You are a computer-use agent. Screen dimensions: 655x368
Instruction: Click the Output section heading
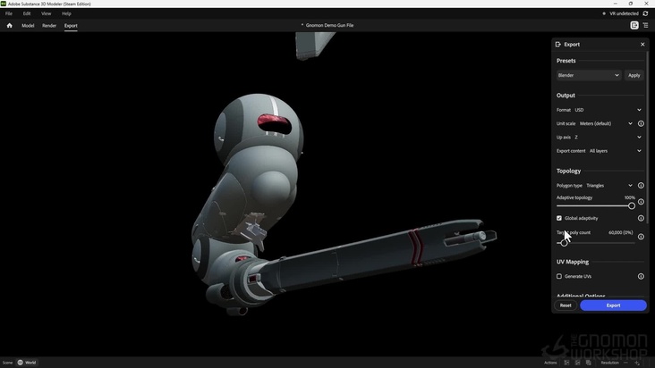coord(566,96)
